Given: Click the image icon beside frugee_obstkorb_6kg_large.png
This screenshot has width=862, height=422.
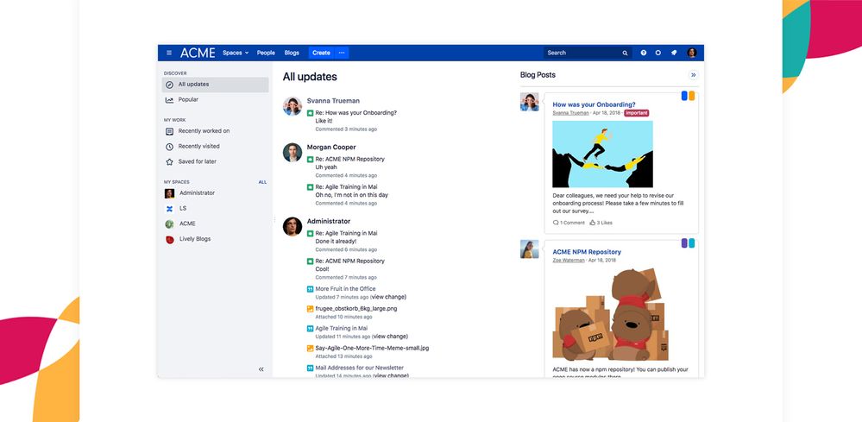Looking at the screenshot, I should (310, 309).
